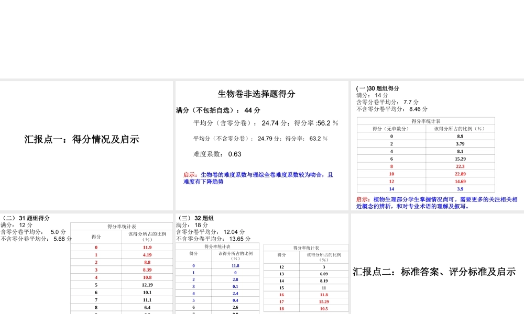The width and height of the screenshot is (524, 314).
Task: Click the blue cell value 2.8
Action: click(x=235, y=279)
